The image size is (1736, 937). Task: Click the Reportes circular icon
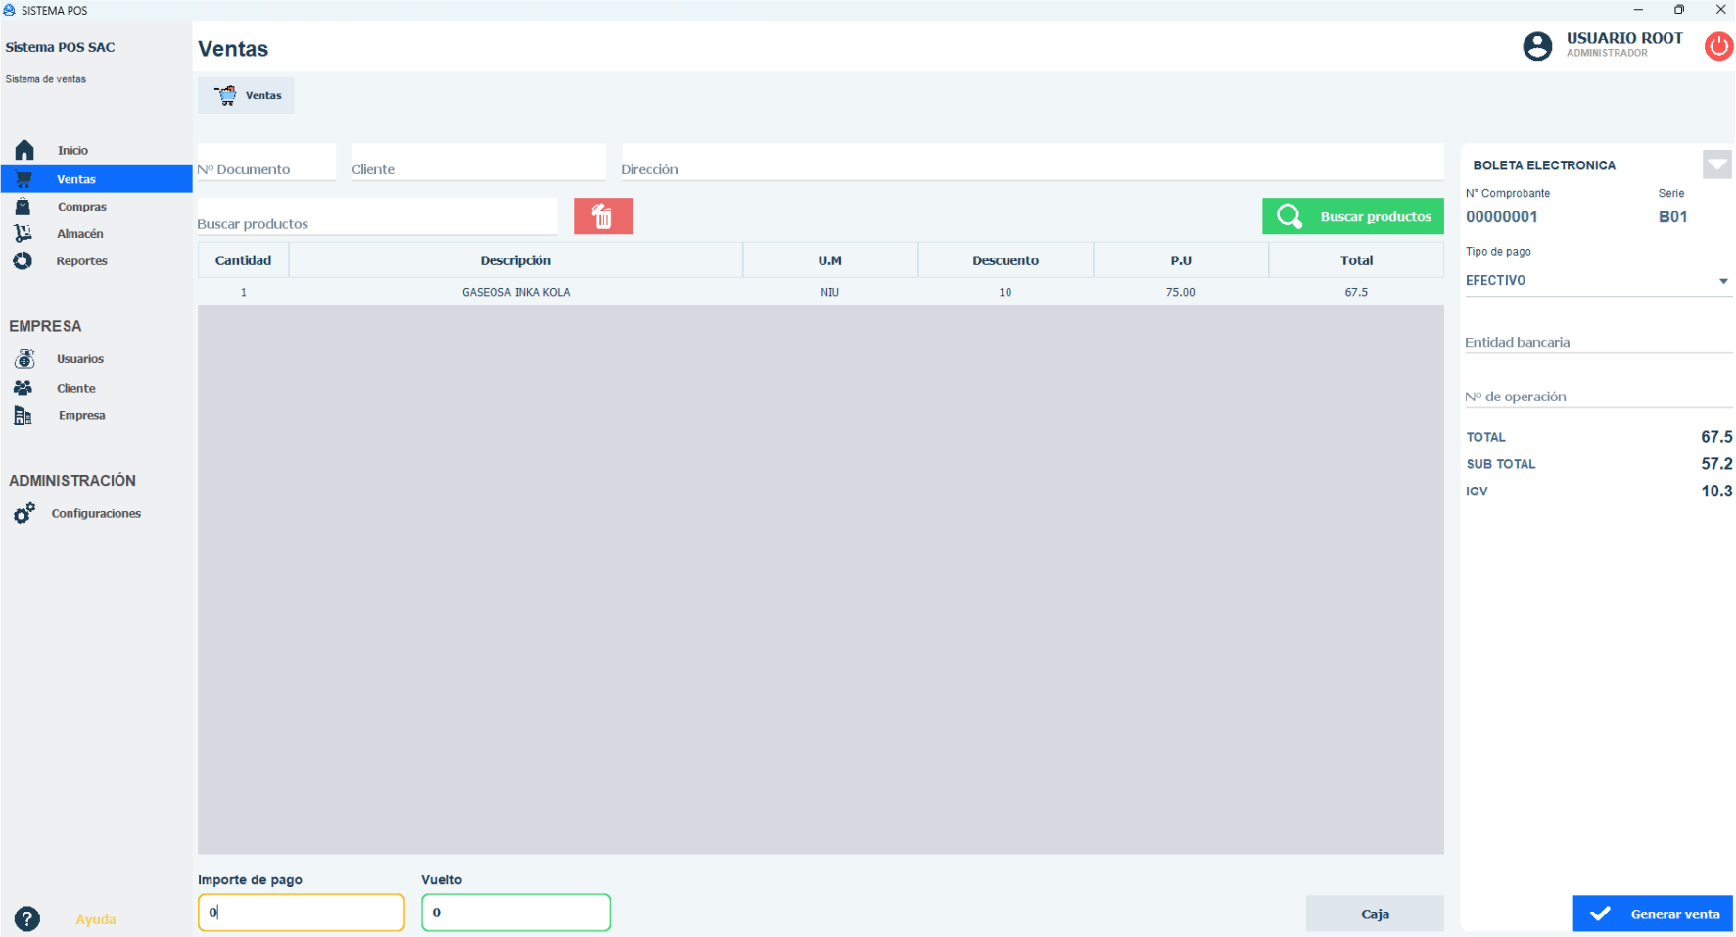tap(23, 260)
